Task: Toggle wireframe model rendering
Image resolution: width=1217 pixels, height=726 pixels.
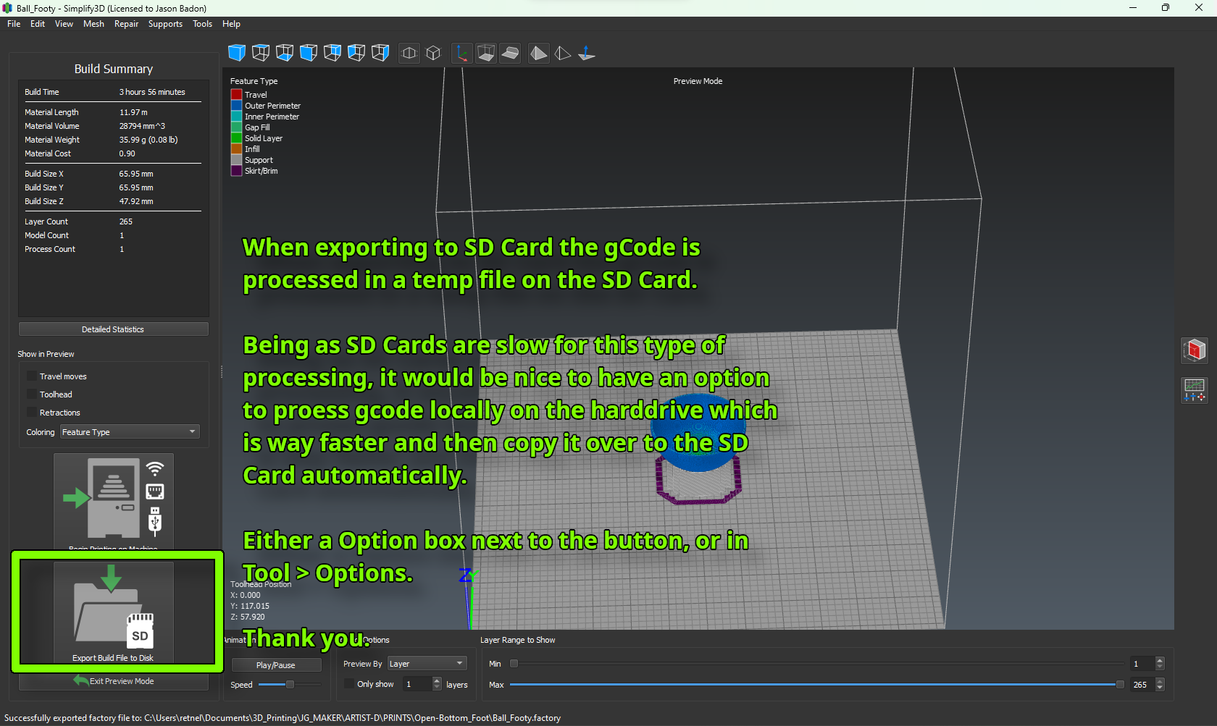Action: [563, 53]
